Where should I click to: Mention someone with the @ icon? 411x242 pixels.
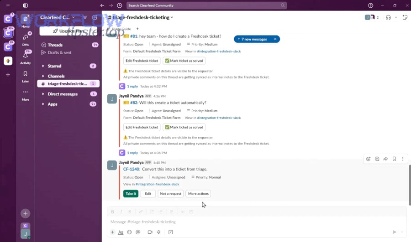[x=138, y=232]
